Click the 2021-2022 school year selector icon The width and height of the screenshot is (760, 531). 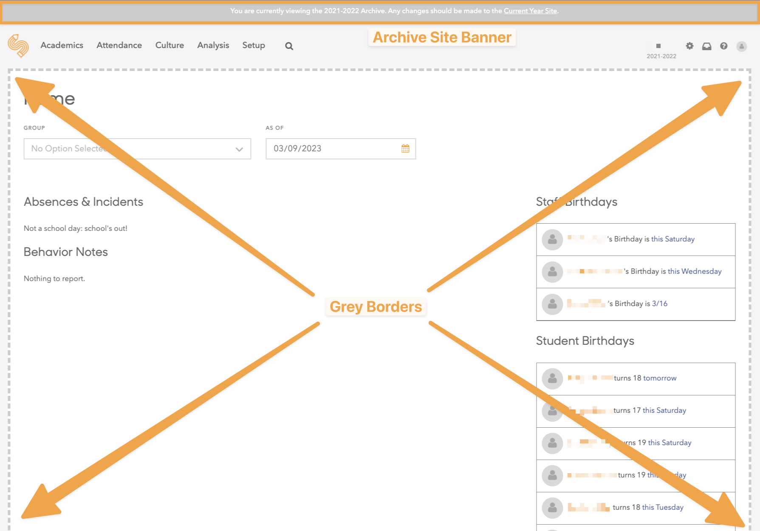coord(658,46)
